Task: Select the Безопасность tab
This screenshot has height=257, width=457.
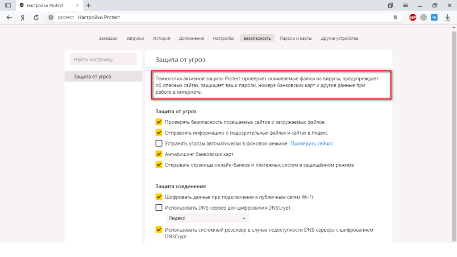Action: pyautogui.click(x=257, y=38)
